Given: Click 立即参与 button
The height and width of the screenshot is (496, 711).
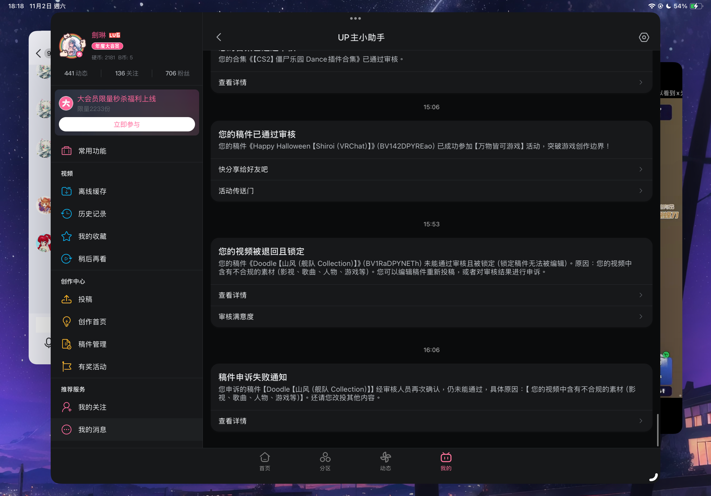Looking at the screenshot, I should [127, 125].
